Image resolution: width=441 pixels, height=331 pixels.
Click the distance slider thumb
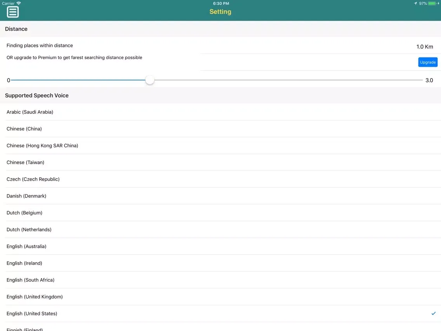pyautogui.click(x=149, y=80)
